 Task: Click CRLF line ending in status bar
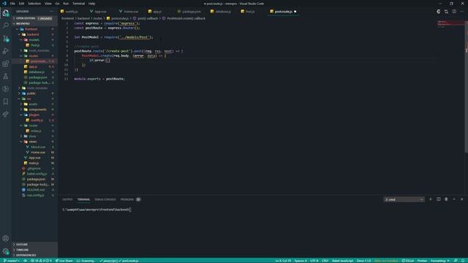pyautogui.click(x=325, y=261)
